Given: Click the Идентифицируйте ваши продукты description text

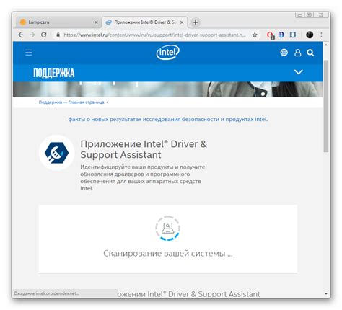Looking at the screenshot, I should tap(143, 177).
